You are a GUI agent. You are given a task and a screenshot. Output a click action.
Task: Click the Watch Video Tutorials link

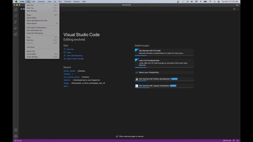click(x=75, y=59)
